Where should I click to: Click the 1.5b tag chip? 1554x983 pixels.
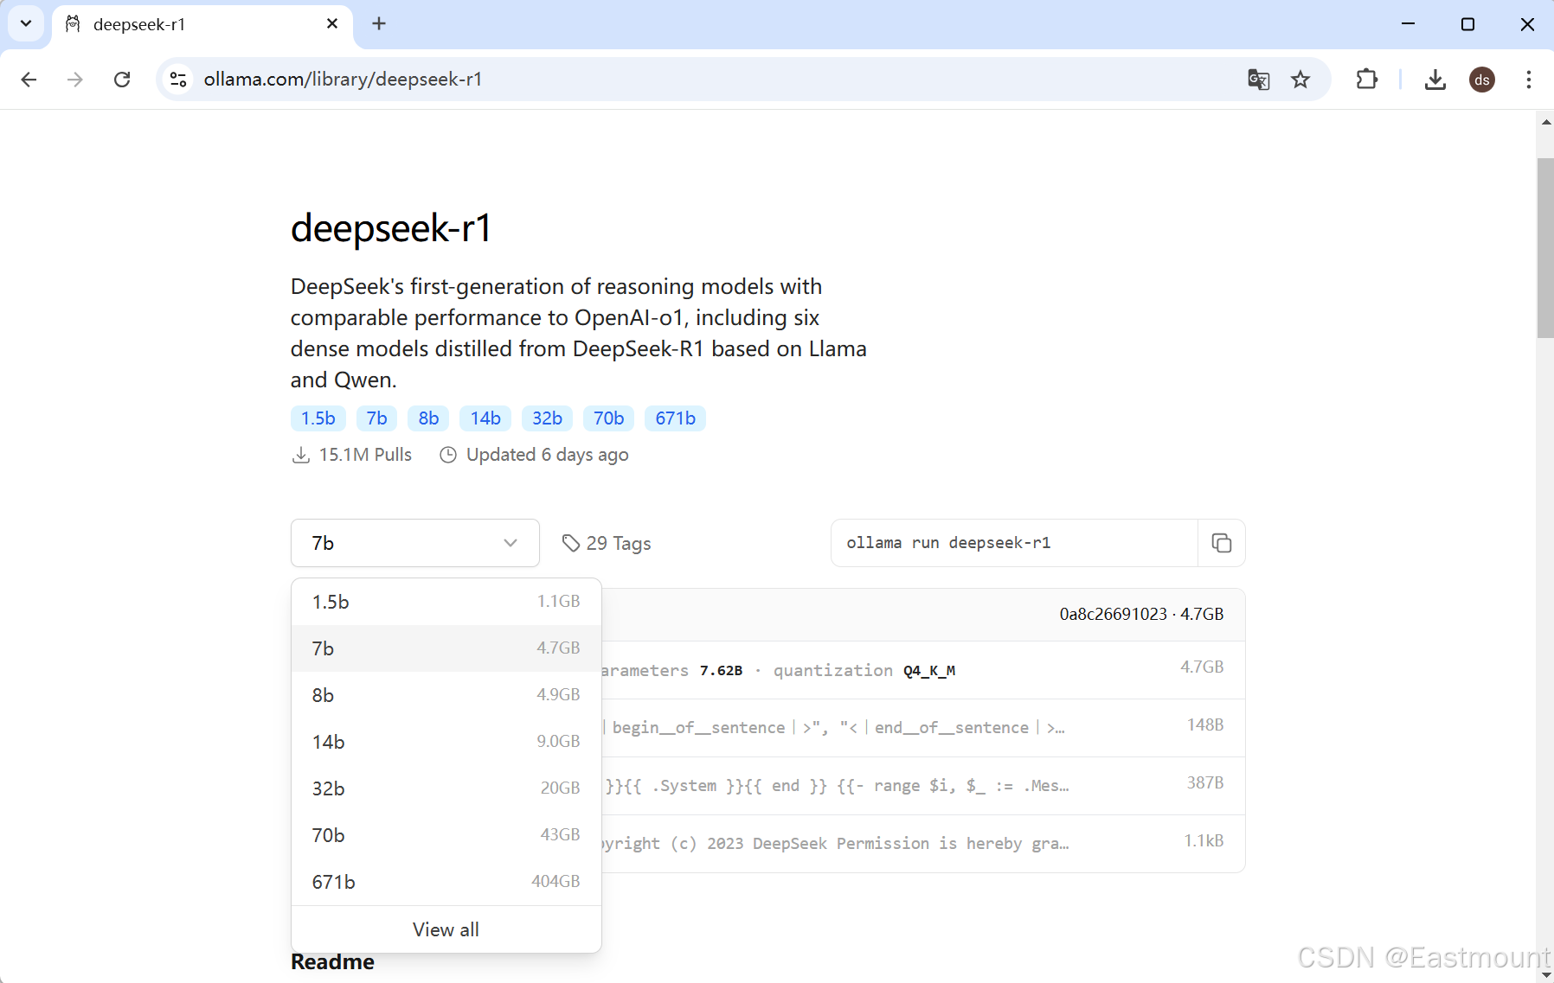(318, 418)
